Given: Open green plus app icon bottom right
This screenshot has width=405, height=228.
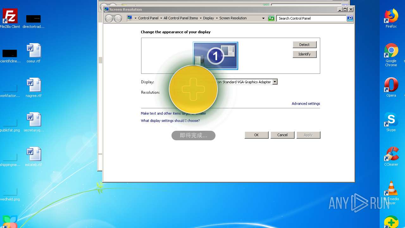Looking at the screenshot, I should tap(391, 222).
